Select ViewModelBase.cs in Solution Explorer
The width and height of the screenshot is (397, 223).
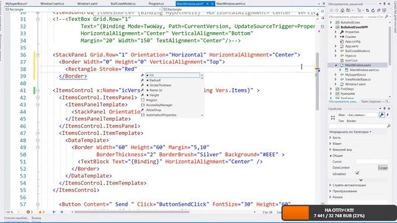point(357,79)
